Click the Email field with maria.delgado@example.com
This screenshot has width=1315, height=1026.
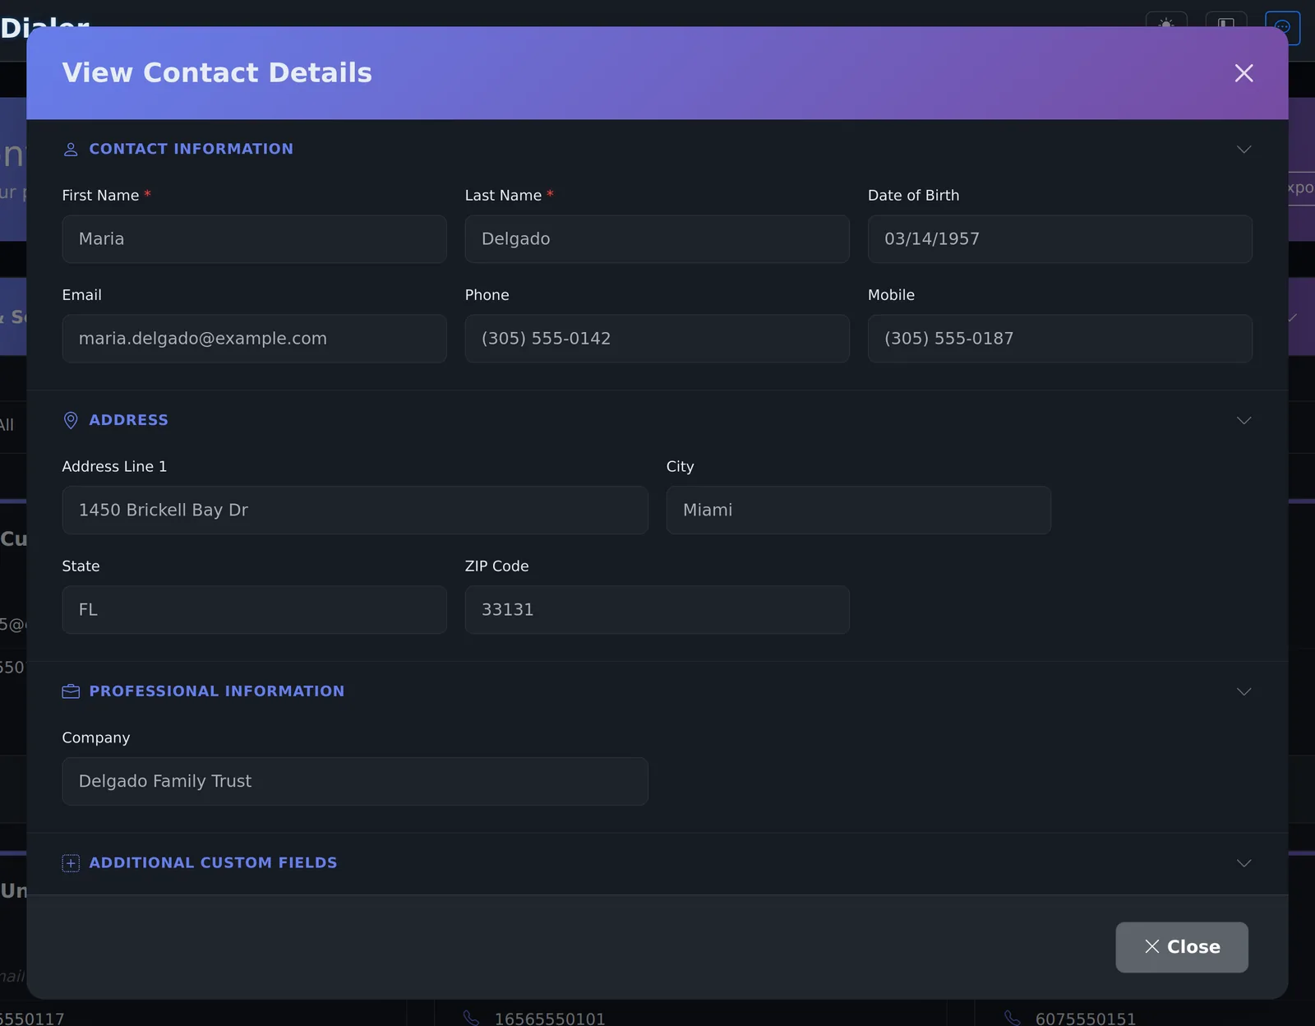(254, 339)
